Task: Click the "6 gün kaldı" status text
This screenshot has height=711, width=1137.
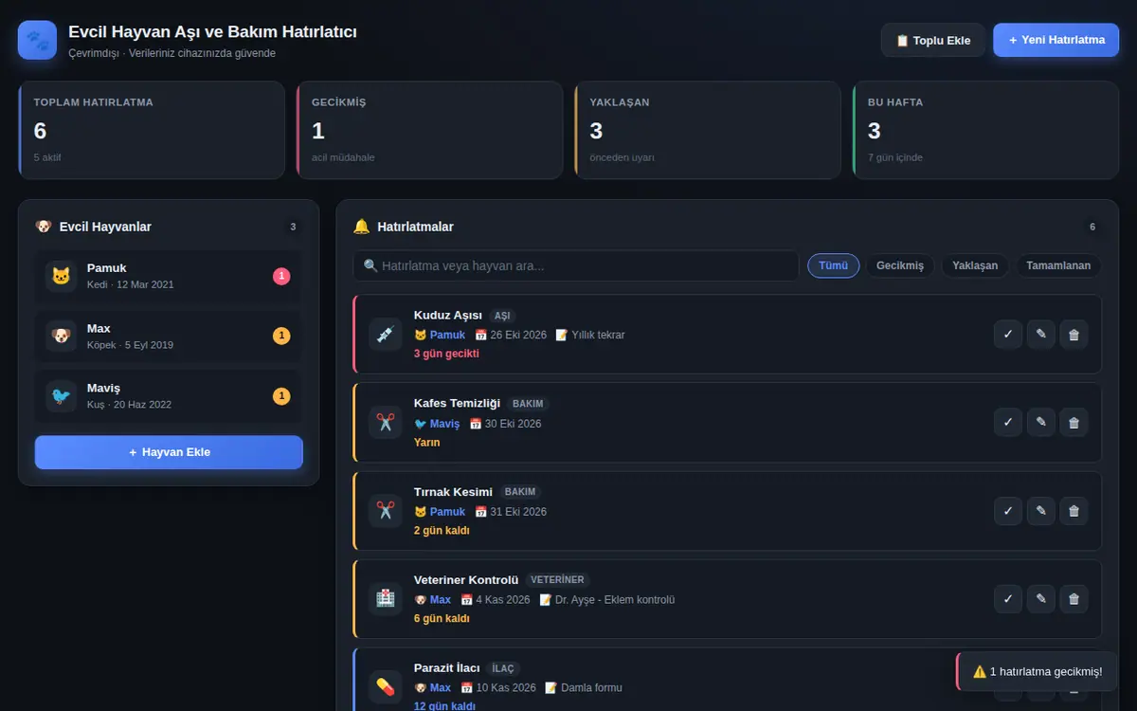Action: [442, 618]
